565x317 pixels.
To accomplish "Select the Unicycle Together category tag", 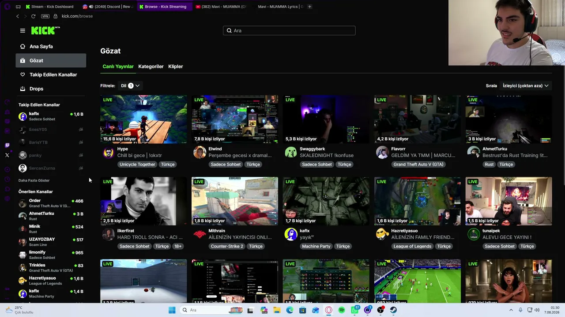I will (137, 164).
